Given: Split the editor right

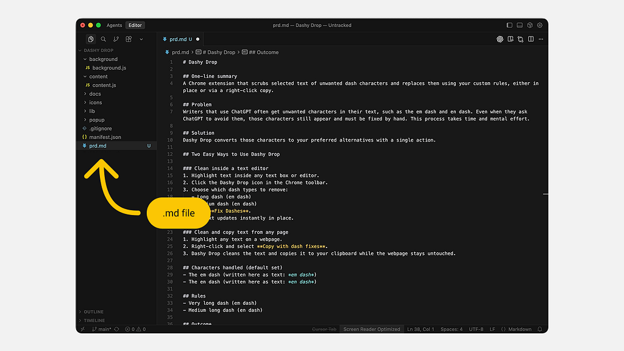Looking at the screenshot, I should (531, 39).
